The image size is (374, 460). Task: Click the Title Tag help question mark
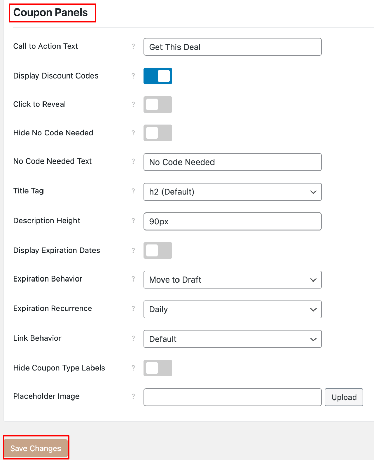tap(133, 191)
